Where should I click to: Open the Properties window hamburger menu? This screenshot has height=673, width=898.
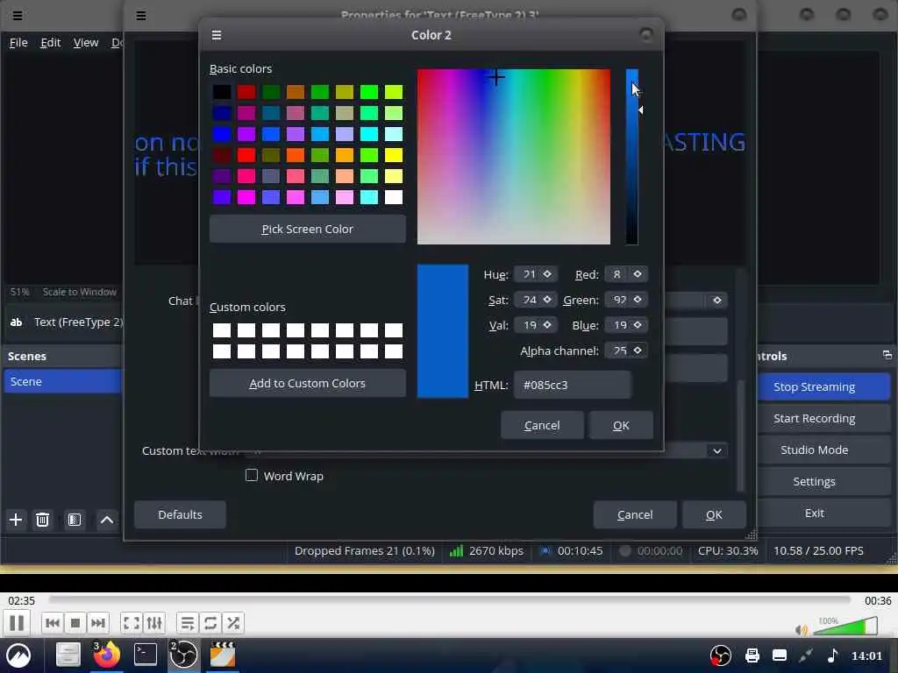click(141, 16)
